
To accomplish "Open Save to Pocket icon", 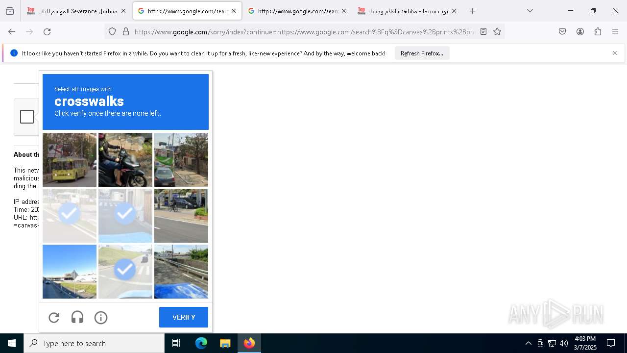I will pyautogui.click(x=562, y=31).
